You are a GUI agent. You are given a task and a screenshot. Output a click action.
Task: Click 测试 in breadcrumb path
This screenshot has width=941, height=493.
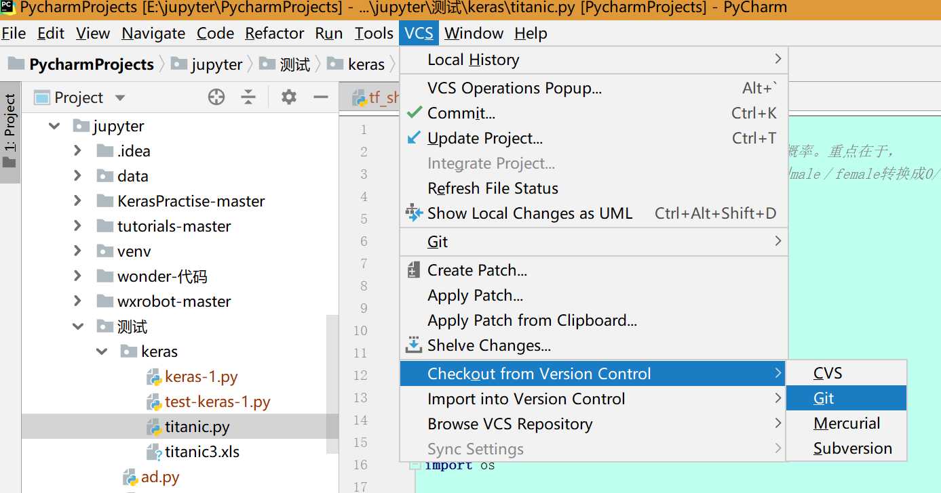click(x=295, y=64)
